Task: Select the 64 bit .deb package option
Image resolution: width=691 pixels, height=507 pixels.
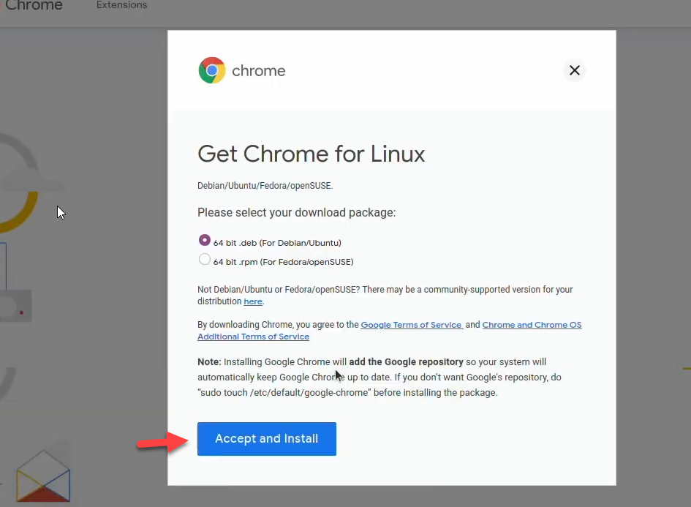Action: (x=205, y=241)
